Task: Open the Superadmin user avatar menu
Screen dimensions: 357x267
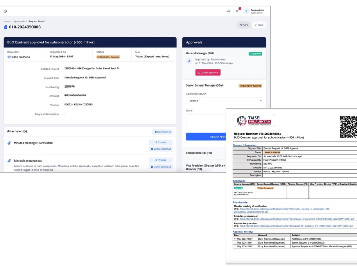Action: tap(246, 11)
